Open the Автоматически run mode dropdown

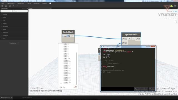6,97
